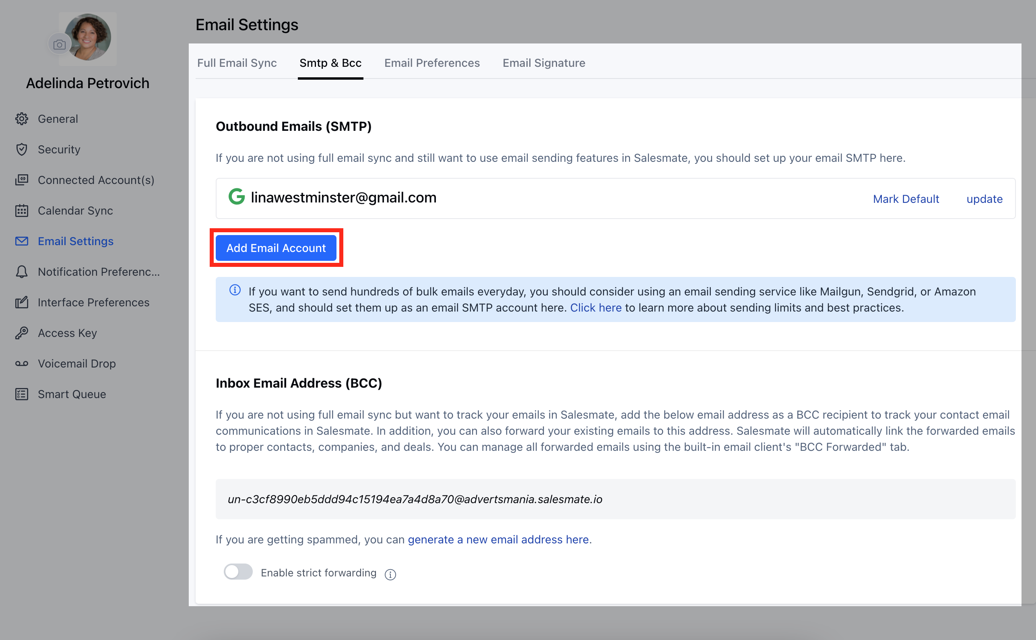This screenshot has width=1036, height=640.
Task: Click the camera icon on profile photo
Action: pos(59,44)
